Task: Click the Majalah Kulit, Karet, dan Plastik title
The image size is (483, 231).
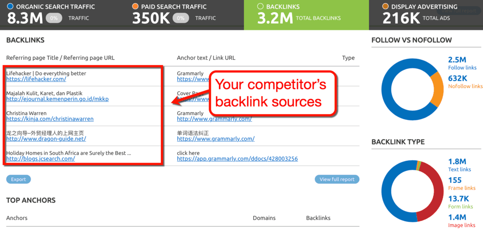Action: (x=44, y=93)
